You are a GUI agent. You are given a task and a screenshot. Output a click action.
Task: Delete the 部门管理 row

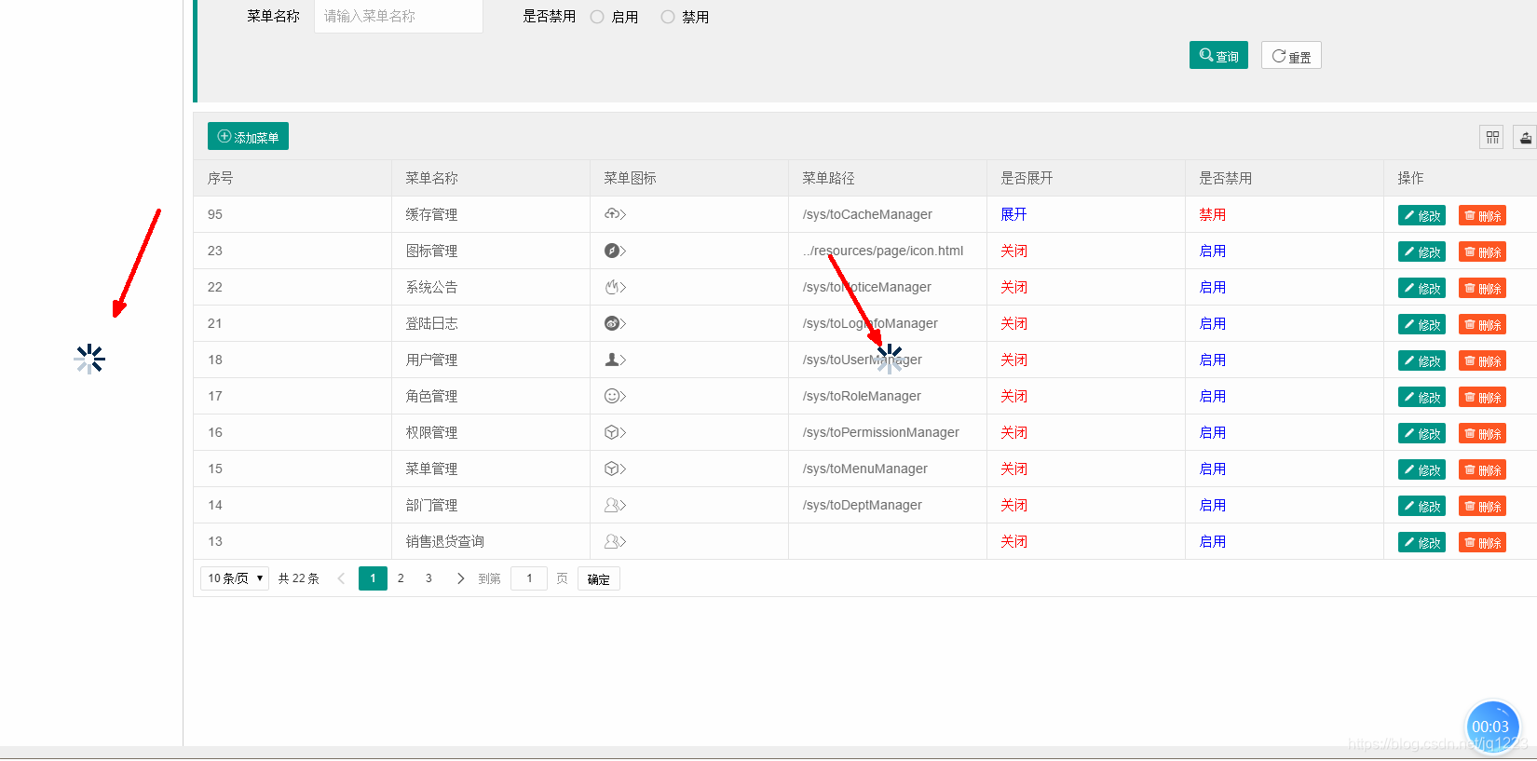(1482, 506)
